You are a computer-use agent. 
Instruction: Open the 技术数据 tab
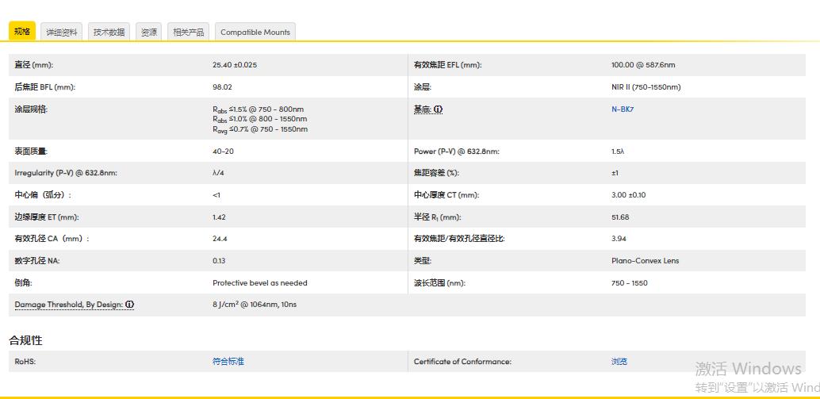pyautogui.click(x=109, y=32)
